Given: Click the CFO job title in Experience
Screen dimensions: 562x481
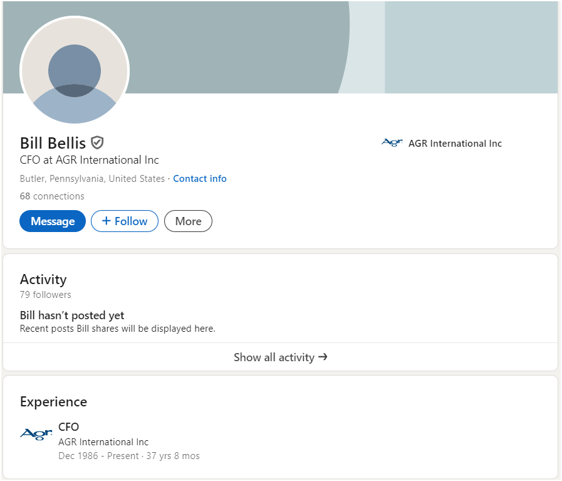Looking at the screenshot, I should tap(68, 427).
